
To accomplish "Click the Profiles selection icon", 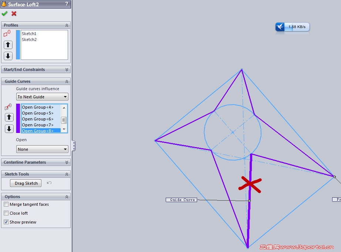I will [7, 33].
